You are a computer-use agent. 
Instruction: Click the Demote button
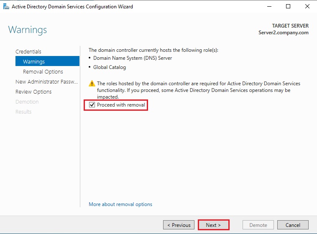point(258,225)
